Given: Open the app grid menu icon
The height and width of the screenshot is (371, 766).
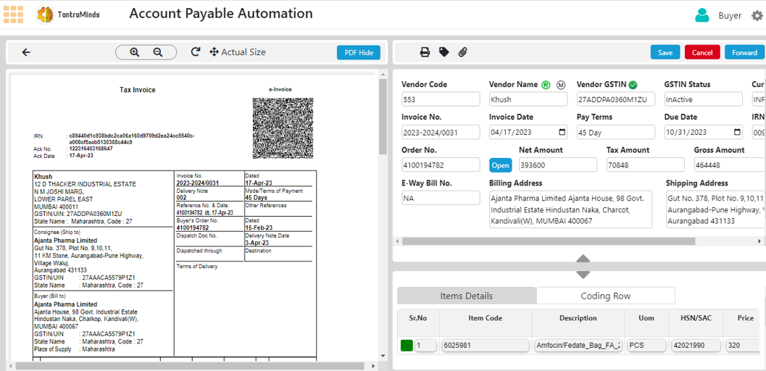Looking at the screenshot, I should [14, 14].
